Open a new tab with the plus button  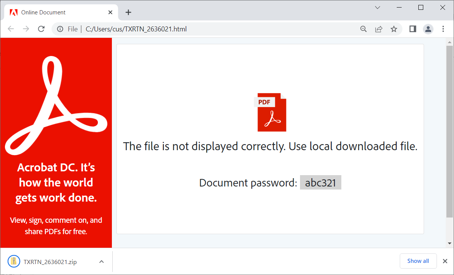[x=128, y=12]
